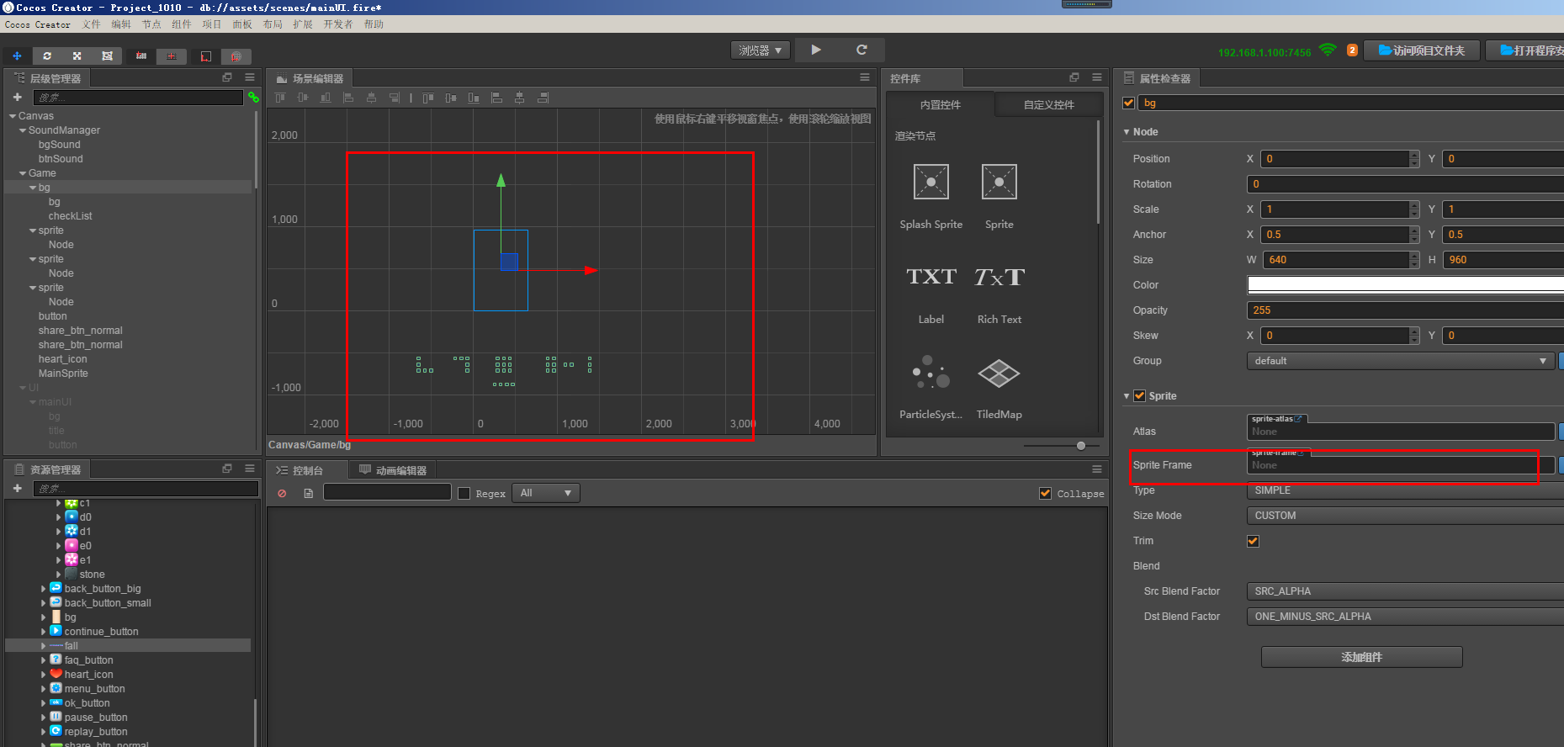This screenshot has width=1564, height=747.
Task: Open the Type SIMPLE selector
Action: click(x=1405, y=490)
